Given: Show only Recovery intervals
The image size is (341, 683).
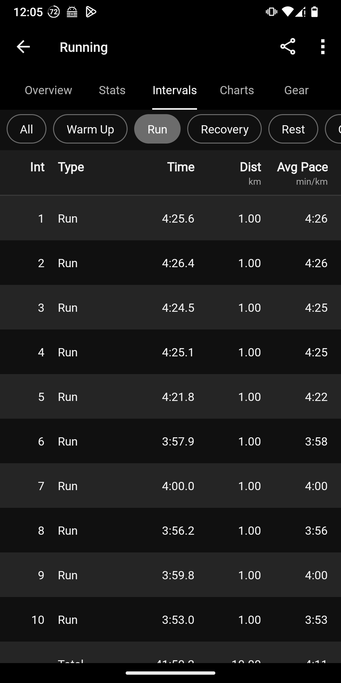Looking at the screenshot, I should tap(224, 129).
